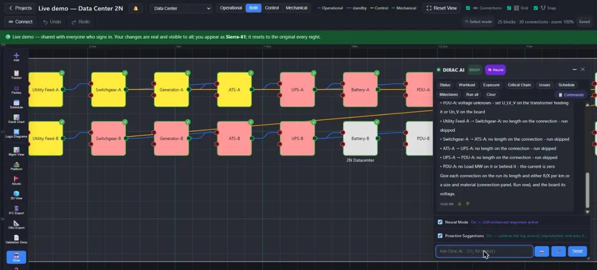Toggle the Connections checkbox
The width and height of the screenshot is (597, 270).
[x=468, y=8]
